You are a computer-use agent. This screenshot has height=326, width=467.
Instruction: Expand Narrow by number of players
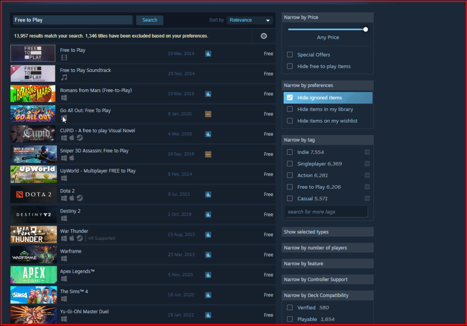click(327, 248)
